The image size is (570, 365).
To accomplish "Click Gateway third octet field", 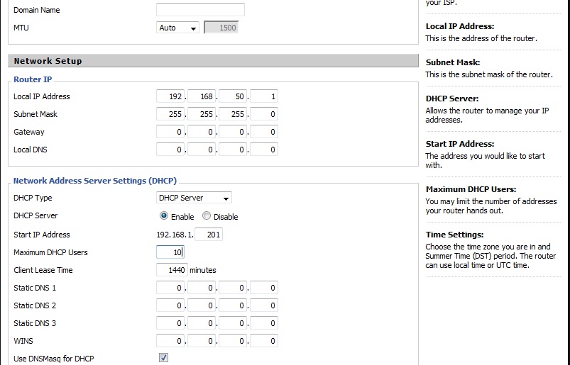I will click(x=233, y=132).
